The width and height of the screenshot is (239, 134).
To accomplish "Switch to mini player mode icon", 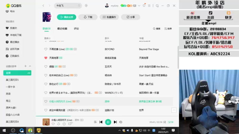I will tap(157, 6).
